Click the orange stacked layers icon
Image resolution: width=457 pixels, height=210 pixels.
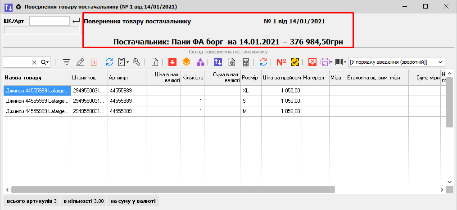[186, 62]
